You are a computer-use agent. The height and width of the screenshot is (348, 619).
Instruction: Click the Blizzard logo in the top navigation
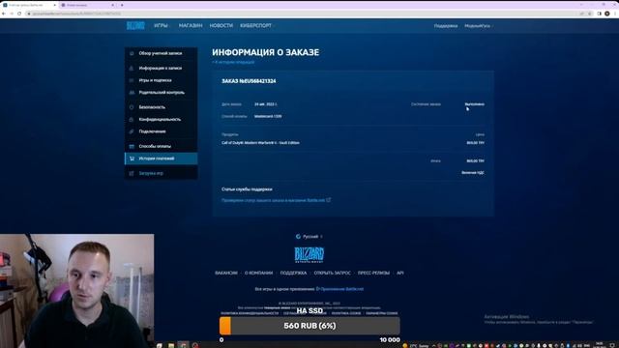point(135,26)
